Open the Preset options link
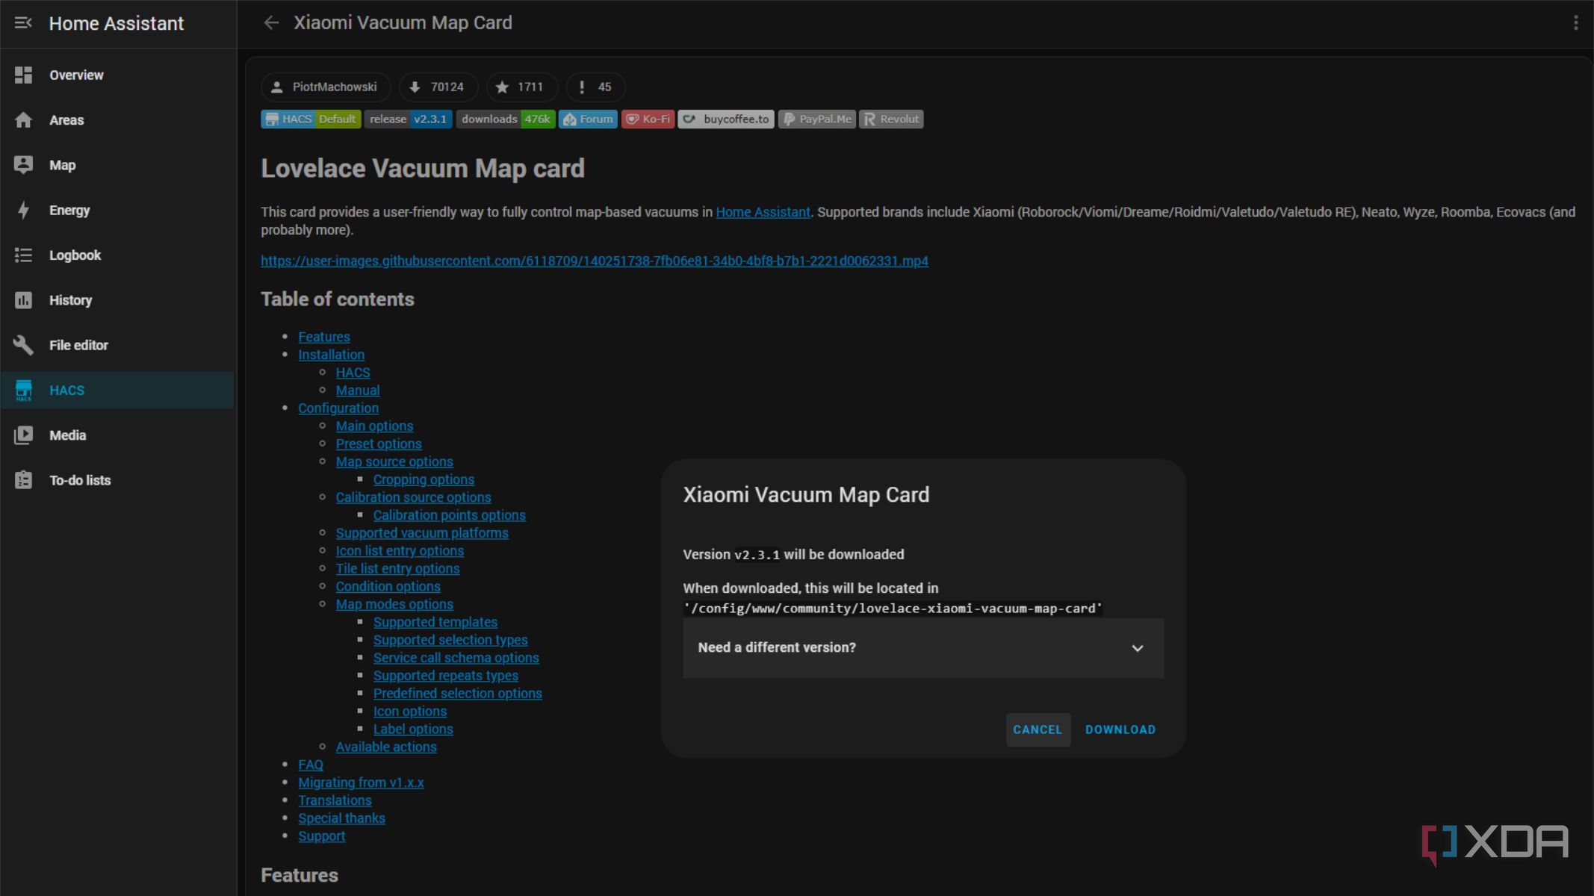 coord(379,444)
